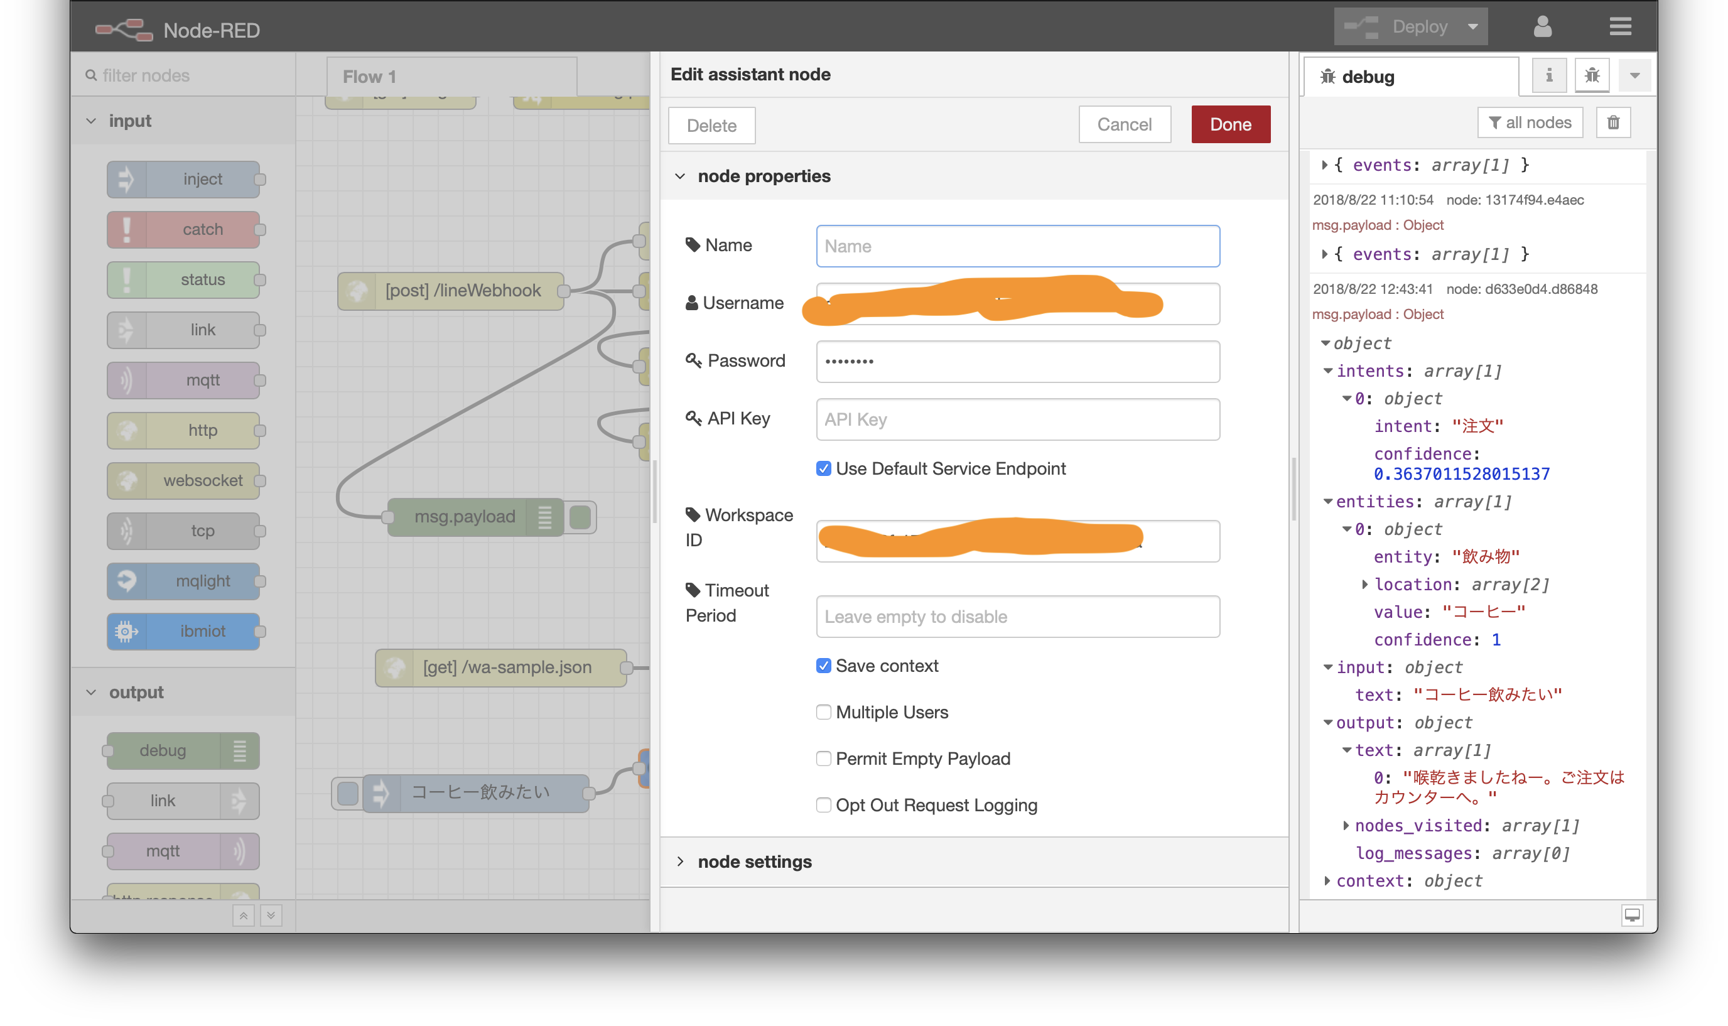Click the red Done button
The width and height of the screenshot is (1728, 1026).
[1229, 124]
